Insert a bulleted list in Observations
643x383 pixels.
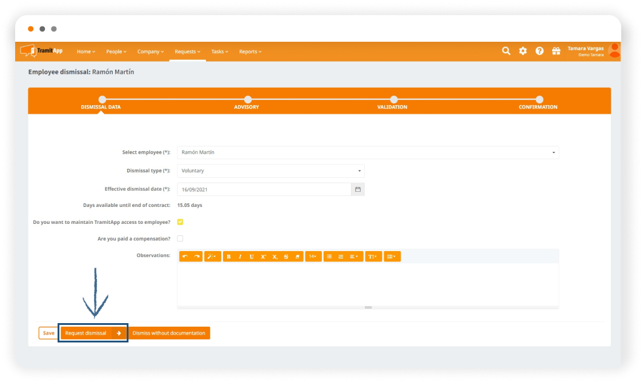coord(329,257)
